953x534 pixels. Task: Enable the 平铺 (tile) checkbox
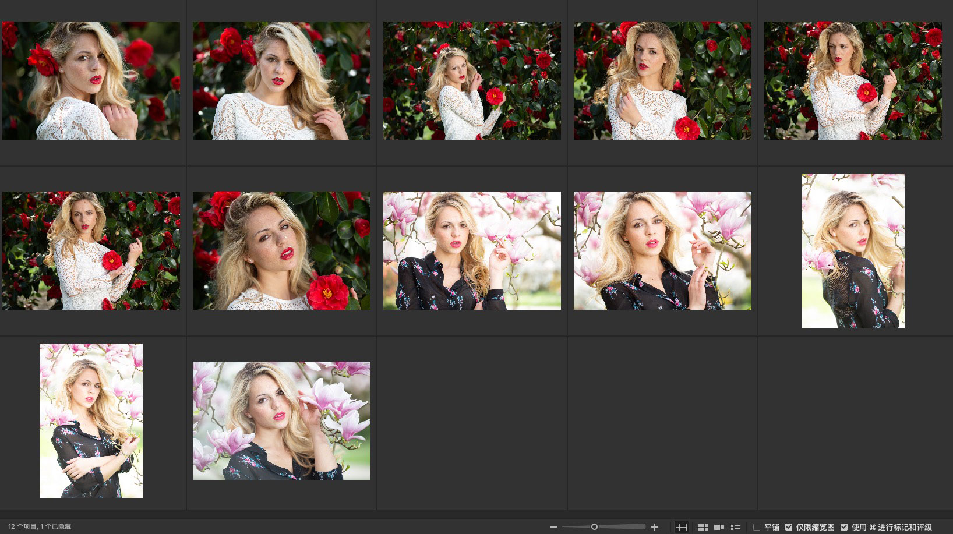757,527
